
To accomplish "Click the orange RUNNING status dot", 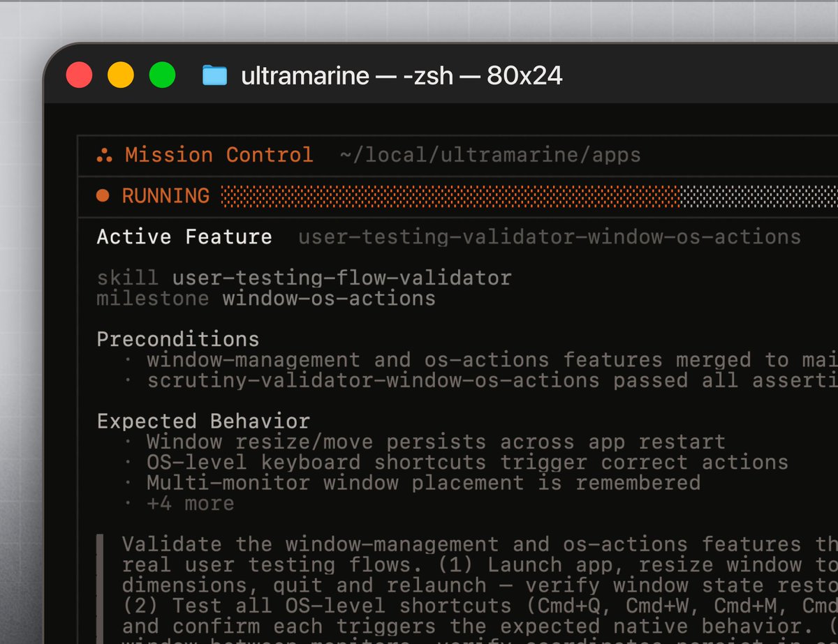I will click(x=103, y=196).
